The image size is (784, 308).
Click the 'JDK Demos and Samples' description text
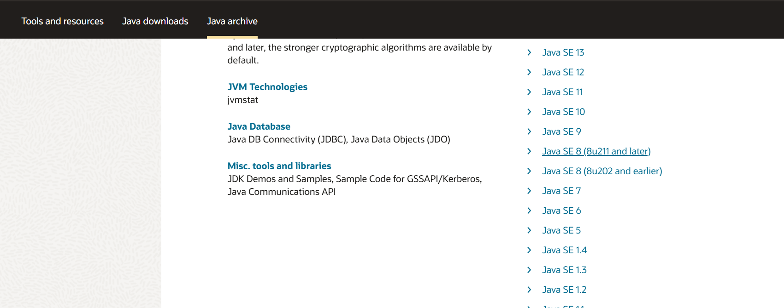280,179
